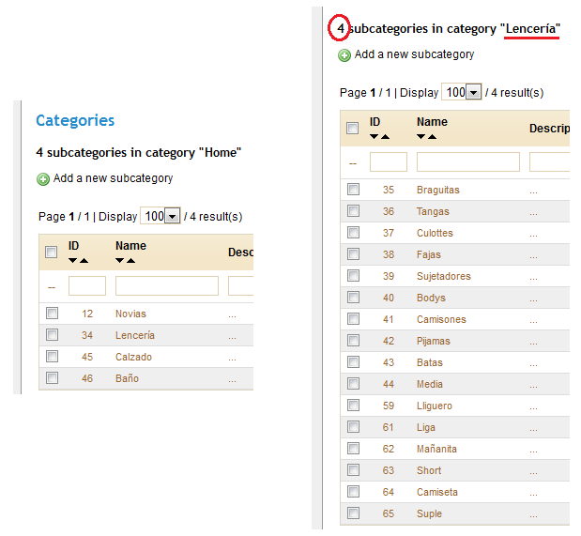The width and height of the screenshot is (581, 536).
Task: Open Display dropdown in Lencería panel
Action: (473, 93)
